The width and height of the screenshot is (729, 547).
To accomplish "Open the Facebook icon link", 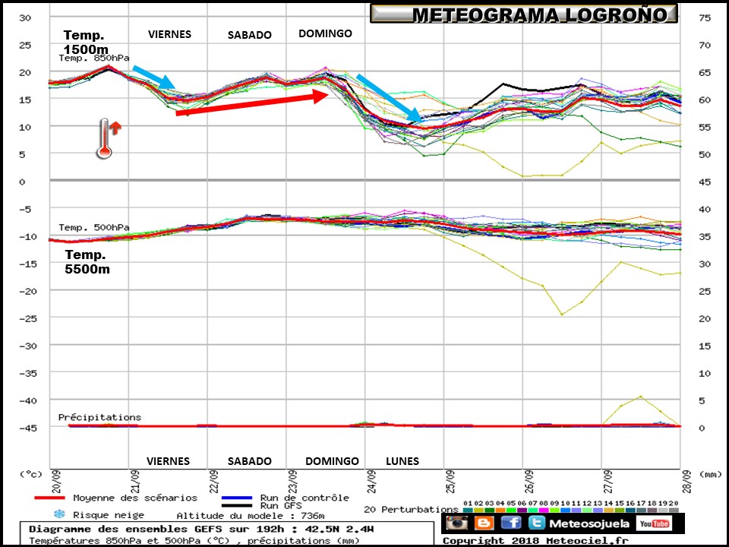I will click(x=511, y=523).
